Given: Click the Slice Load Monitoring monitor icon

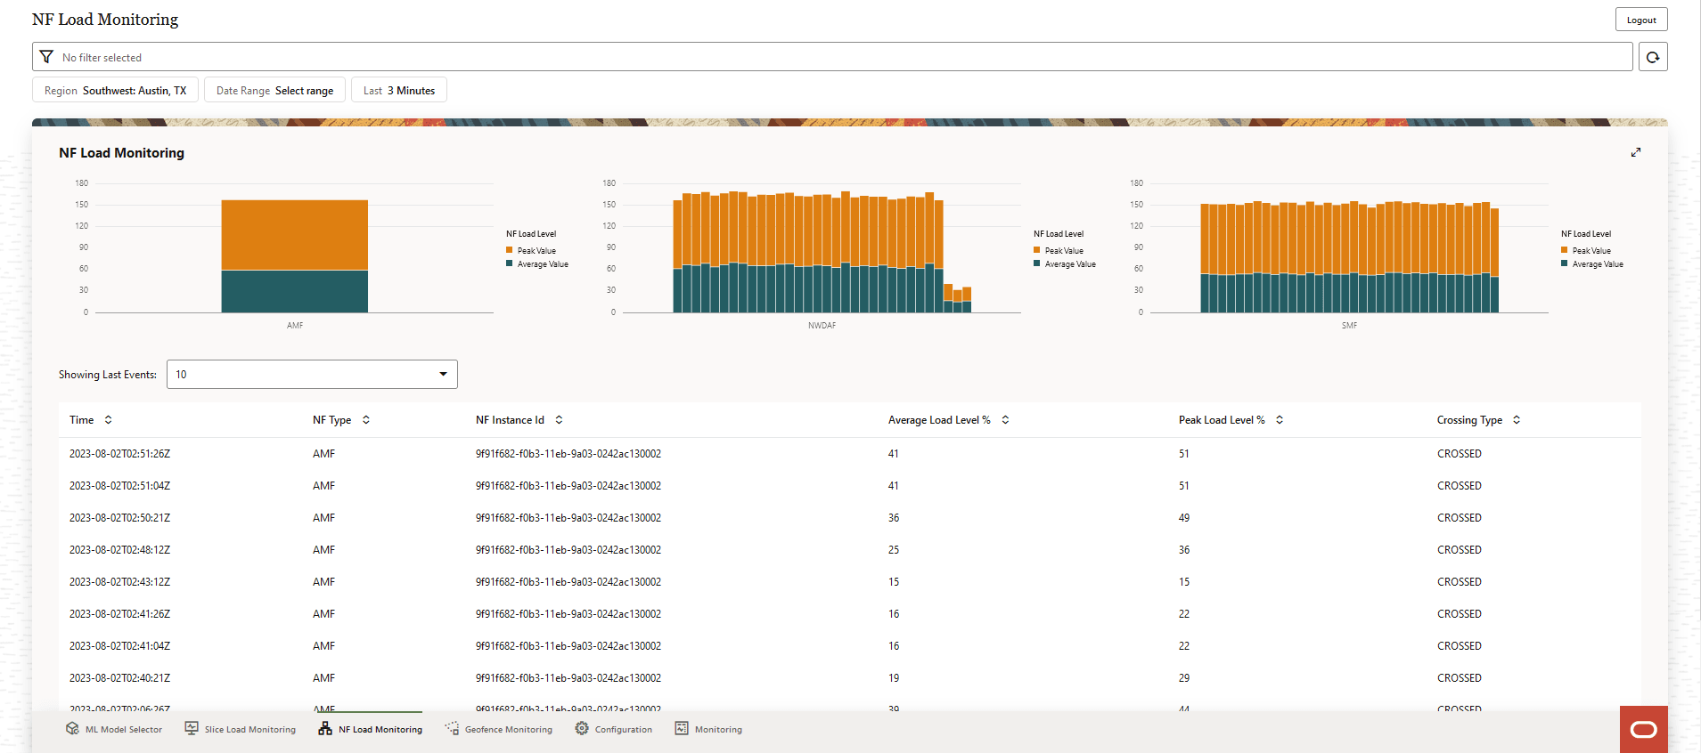Looking at the screenshot, I should click(192, 728).
